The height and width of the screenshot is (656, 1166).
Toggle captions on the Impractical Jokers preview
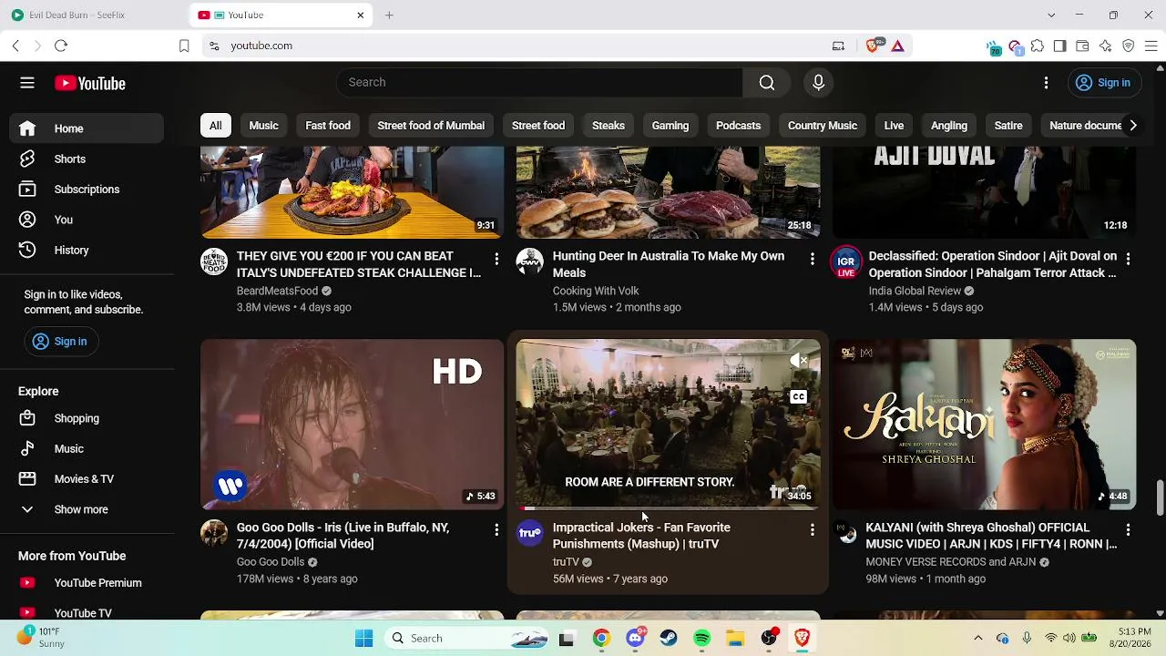799,397
